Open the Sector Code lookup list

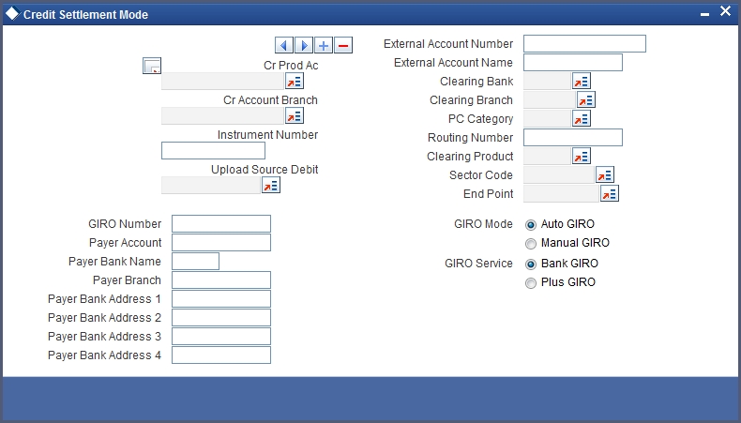coord(605,174)
